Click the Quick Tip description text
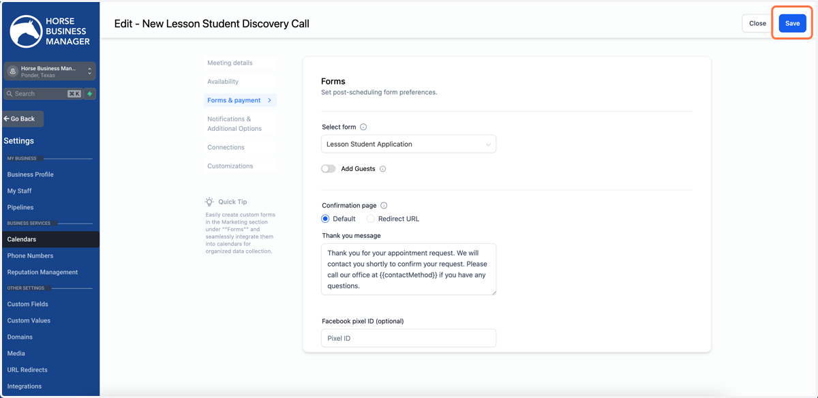Screen dimensions: 818x398 click(241, 233)
